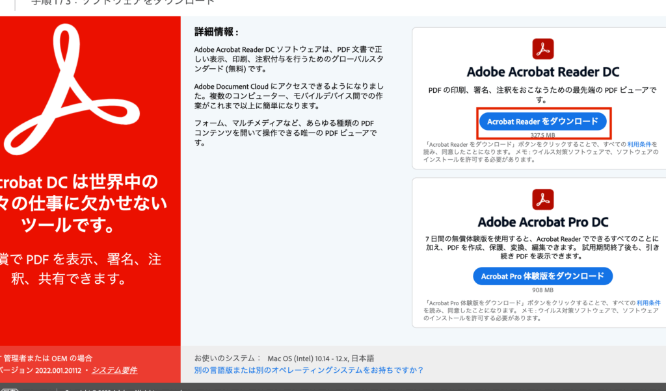The height and width of the screenshot is (391, 666).
Task: Click the Acrobat Reader DC app icon
Action: 542,49
